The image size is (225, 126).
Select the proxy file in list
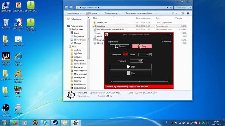point(99,33)
